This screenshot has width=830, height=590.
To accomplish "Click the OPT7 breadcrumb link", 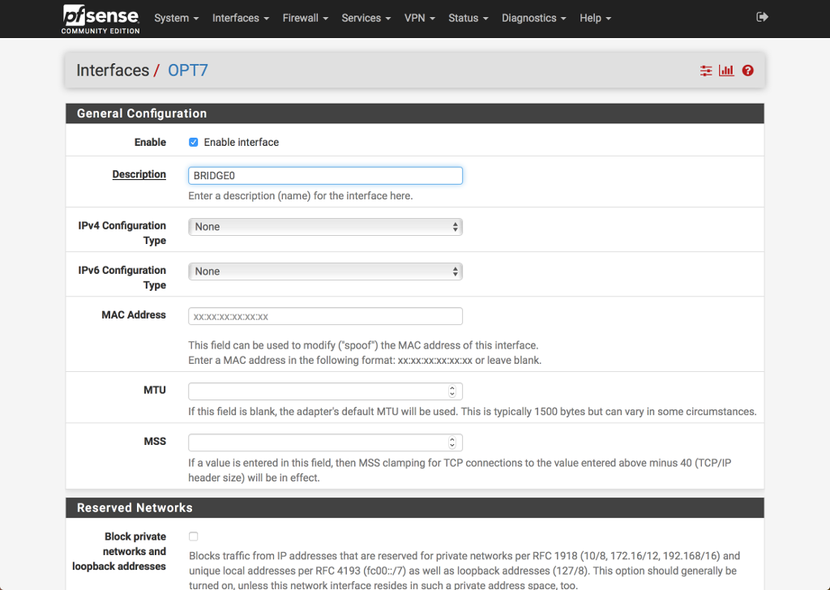I will click(187, 71).
